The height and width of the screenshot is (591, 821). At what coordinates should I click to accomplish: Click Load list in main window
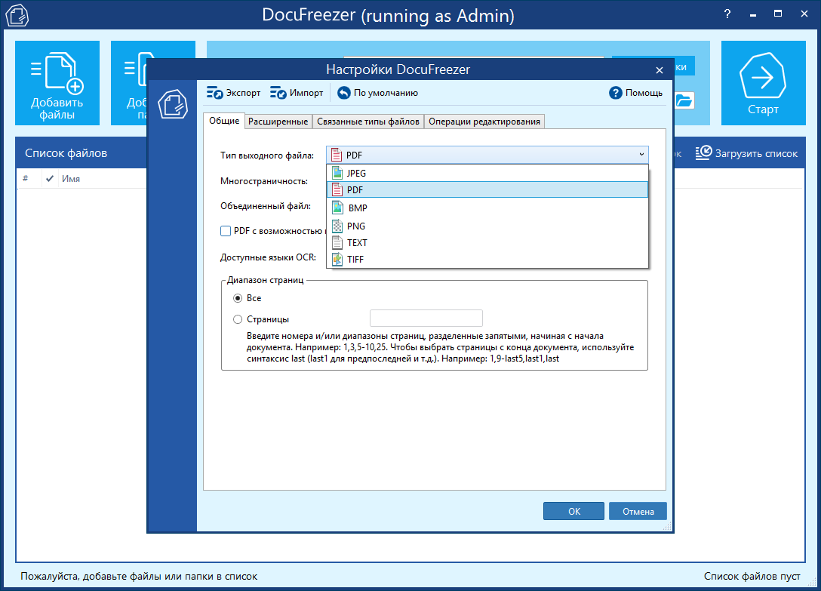click(746, 153)
